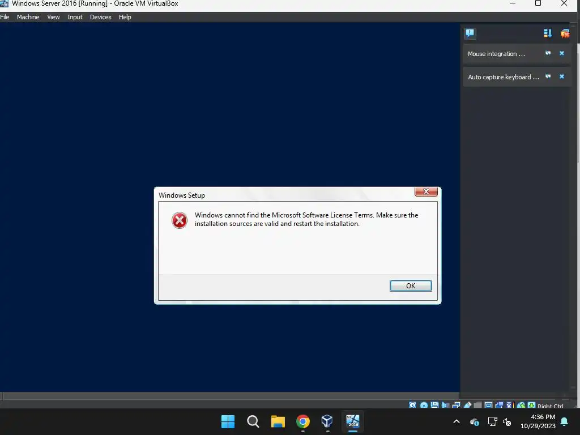
Task: Open VirtualBox Manager from taskbar
Action: (x=327, y=421)
